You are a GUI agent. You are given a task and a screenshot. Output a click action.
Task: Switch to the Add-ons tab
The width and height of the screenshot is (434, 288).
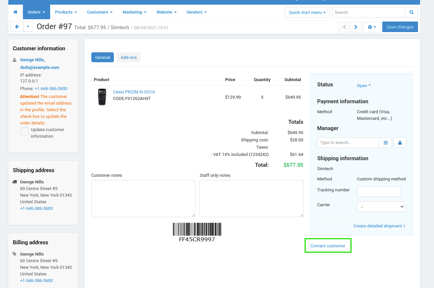click(129, 57)
